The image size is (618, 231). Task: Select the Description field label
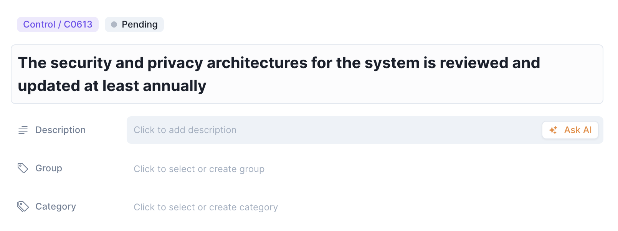60,130
